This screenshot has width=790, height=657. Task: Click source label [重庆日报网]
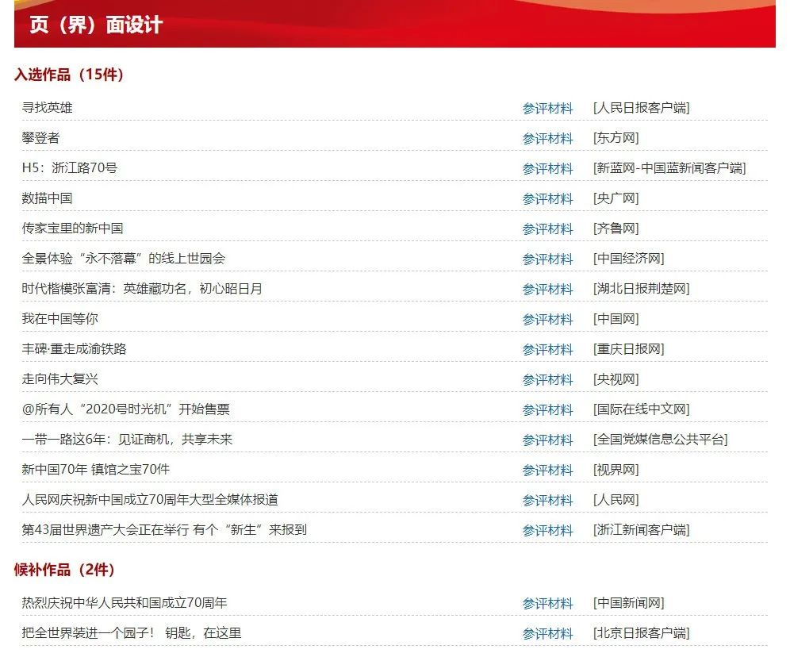[x=629, y=349]
